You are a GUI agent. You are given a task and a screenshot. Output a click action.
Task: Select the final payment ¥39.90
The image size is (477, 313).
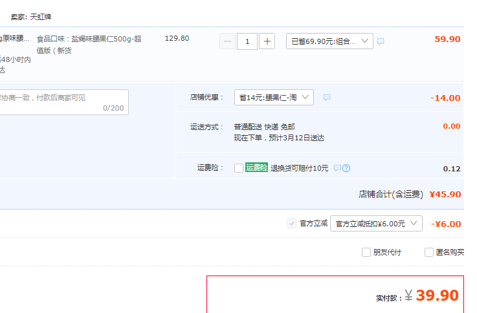pos(431,296)
